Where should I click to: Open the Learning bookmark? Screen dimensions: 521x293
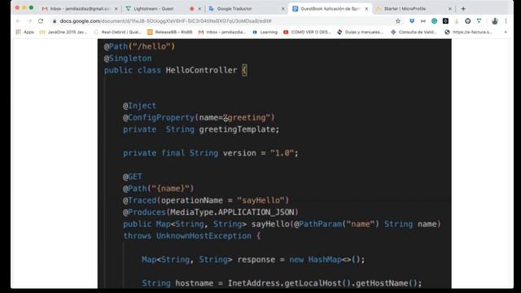(x=265, y=33)
